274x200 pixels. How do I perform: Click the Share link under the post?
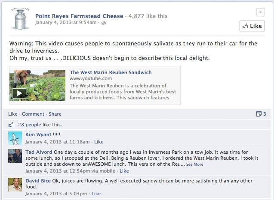55,114
